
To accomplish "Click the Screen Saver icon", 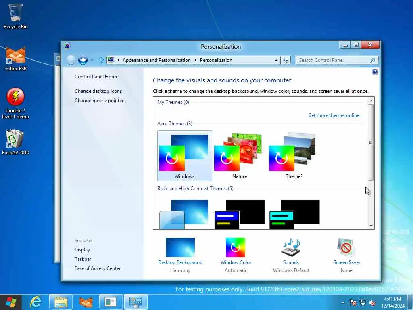I will pos(346,247).
